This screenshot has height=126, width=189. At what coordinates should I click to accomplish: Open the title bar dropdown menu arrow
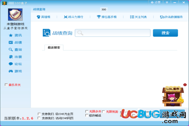tap(167, 3)
